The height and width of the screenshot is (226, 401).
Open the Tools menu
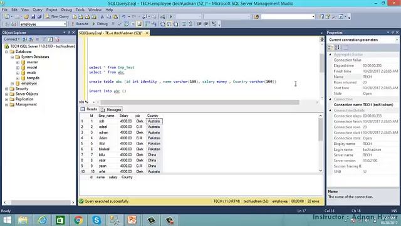[x=80, y=9]
